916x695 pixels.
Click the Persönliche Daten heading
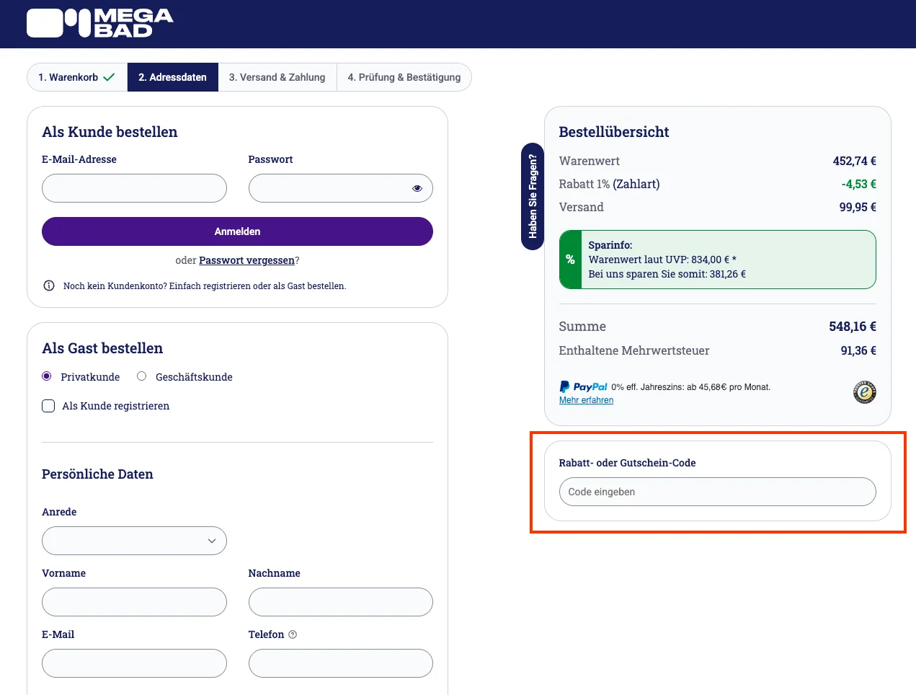tap(97, 474)
